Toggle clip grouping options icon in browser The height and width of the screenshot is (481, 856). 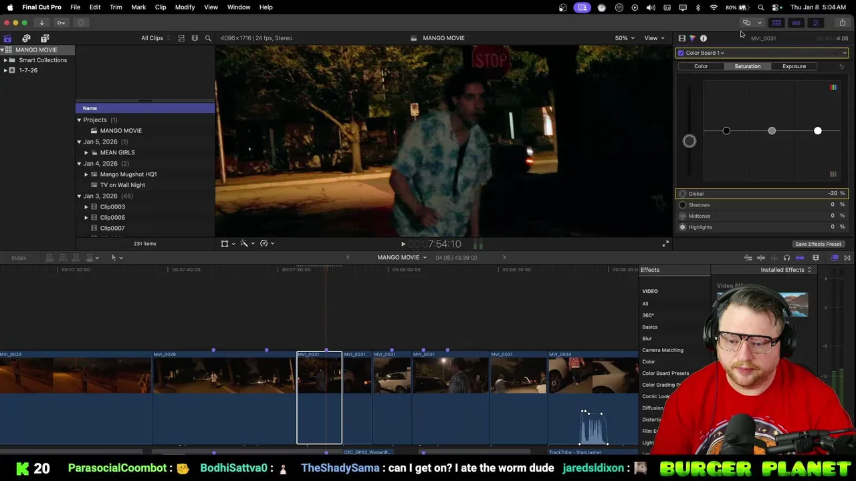click(181, 38)
